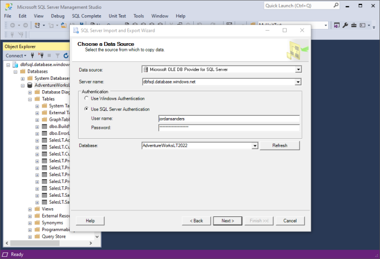
Task: Open the SQL Complete menu
Action: pos(87,16)
